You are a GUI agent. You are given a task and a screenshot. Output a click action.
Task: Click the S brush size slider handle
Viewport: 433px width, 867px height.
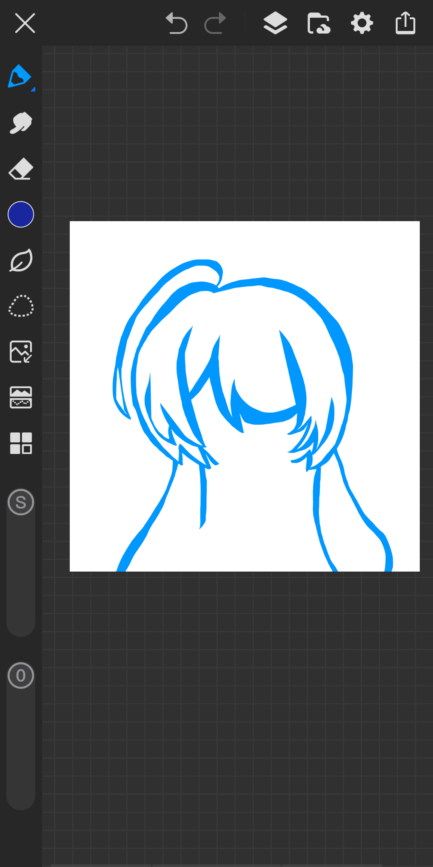point(21,502)
